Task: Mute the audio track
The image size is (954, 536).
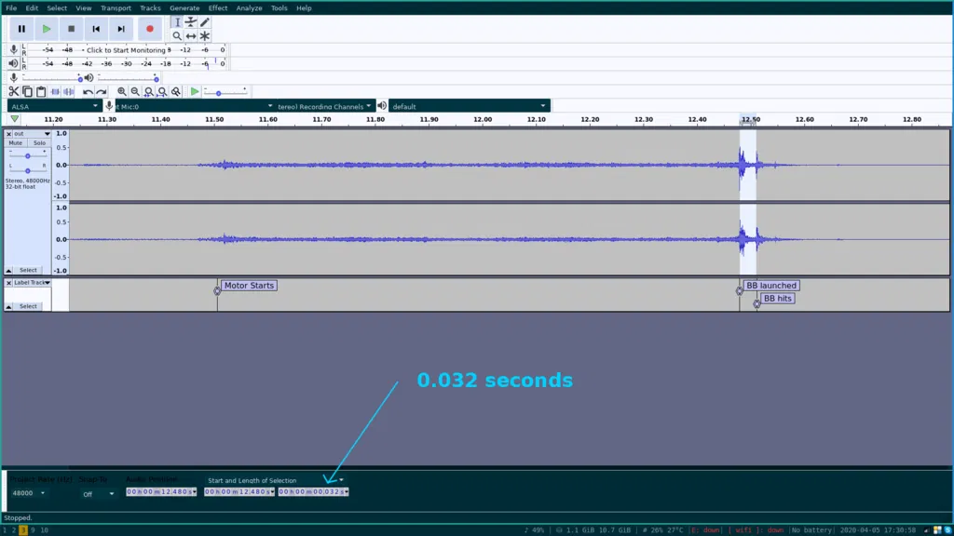Action: (15, 142)
